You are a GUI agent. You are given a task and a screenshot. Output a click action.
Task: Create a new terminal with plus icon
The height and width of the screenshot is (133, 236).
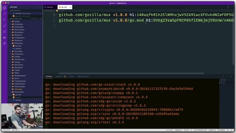click(223, 76)
